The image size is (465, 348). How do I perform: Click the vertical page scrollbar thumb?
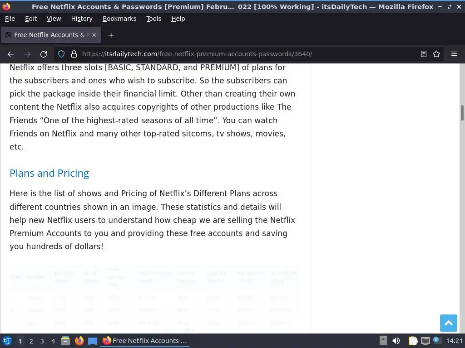462,113
